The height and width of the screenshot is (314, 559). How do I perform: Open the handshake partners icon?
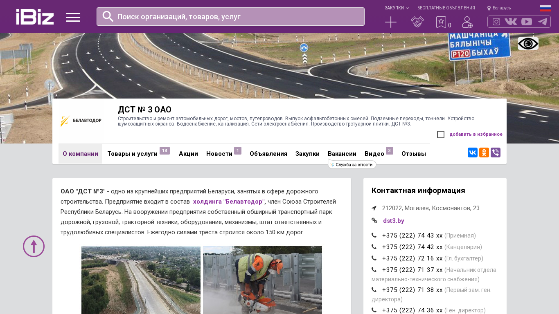click(417, 22)
